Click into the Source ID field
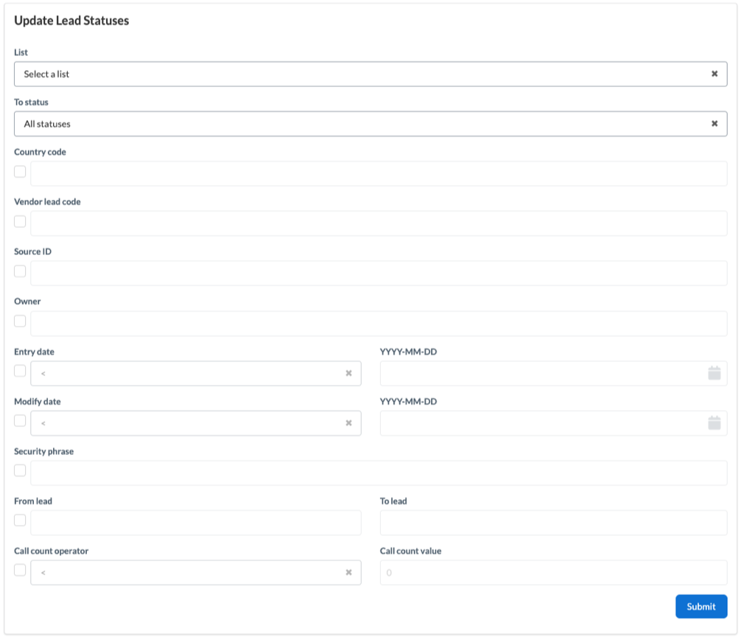 tap(379, 273)
